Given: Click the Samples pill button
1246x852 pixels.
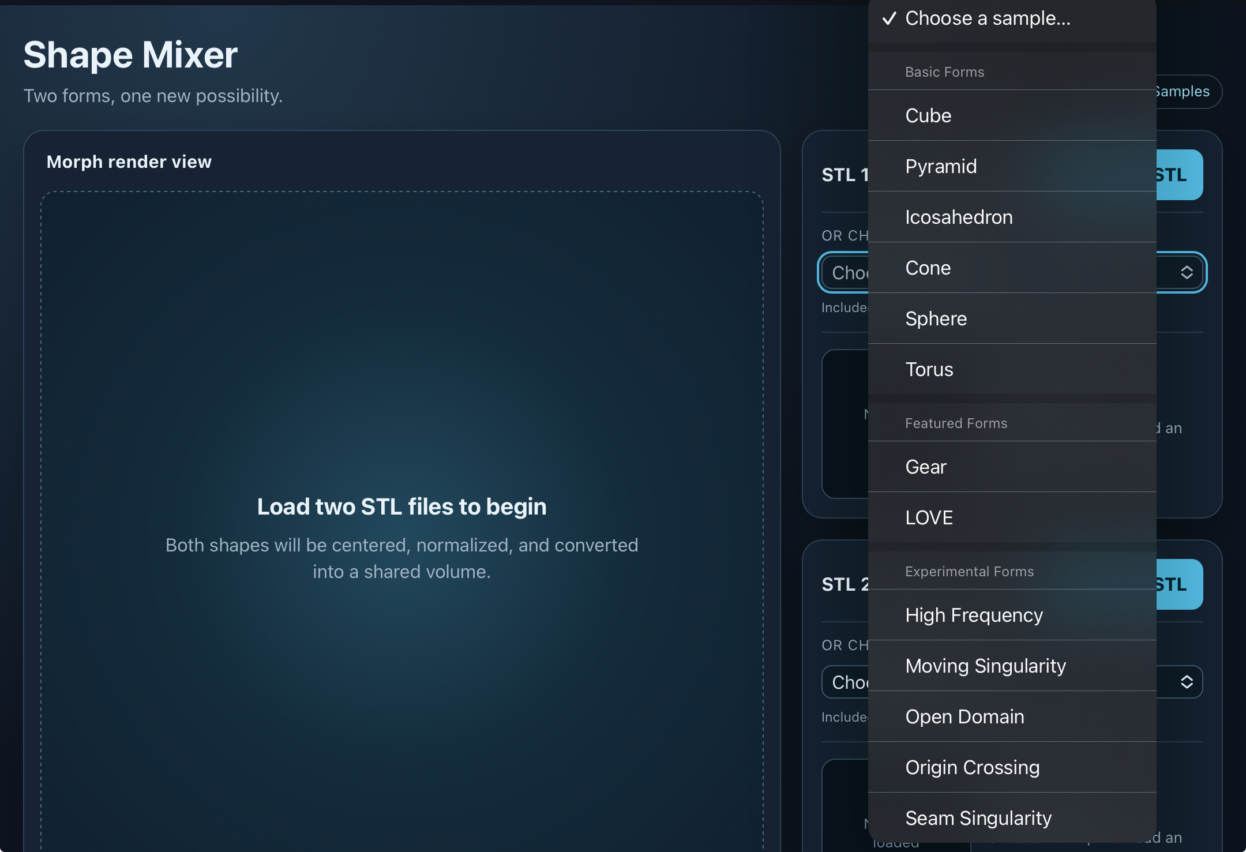Looking at the screenshot, I should click(1188, 91).
